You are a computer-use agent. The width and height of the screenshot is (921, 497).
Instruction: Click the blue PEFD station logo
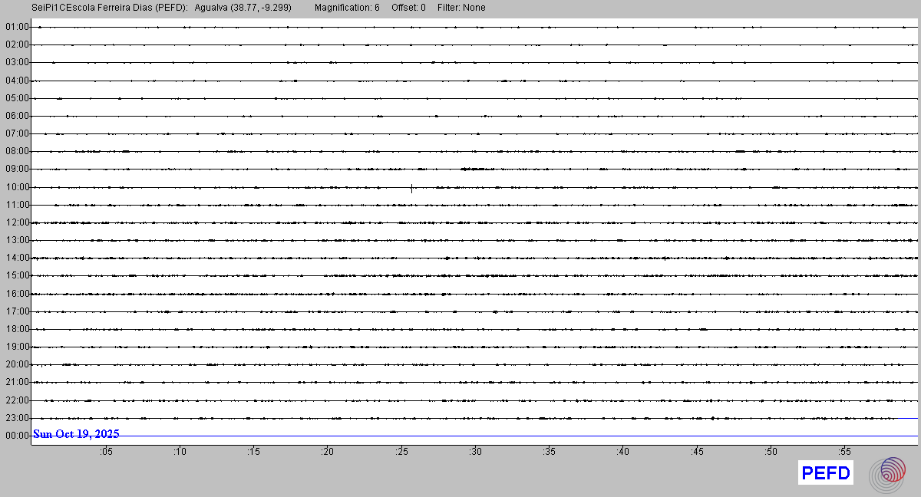point(825,473)
